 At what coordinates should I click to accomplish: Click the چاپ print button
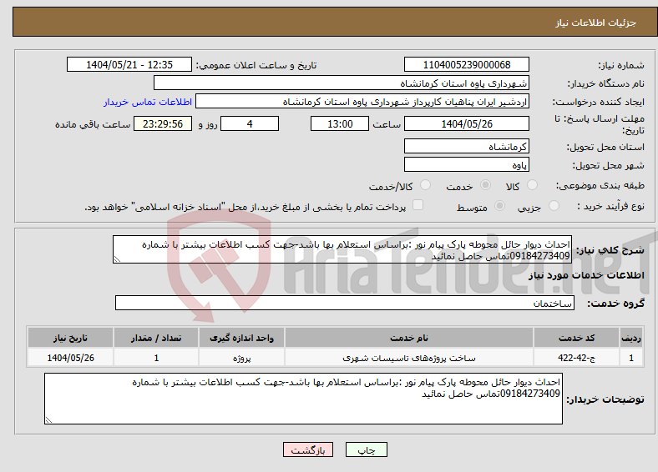(x=367, y=449)
